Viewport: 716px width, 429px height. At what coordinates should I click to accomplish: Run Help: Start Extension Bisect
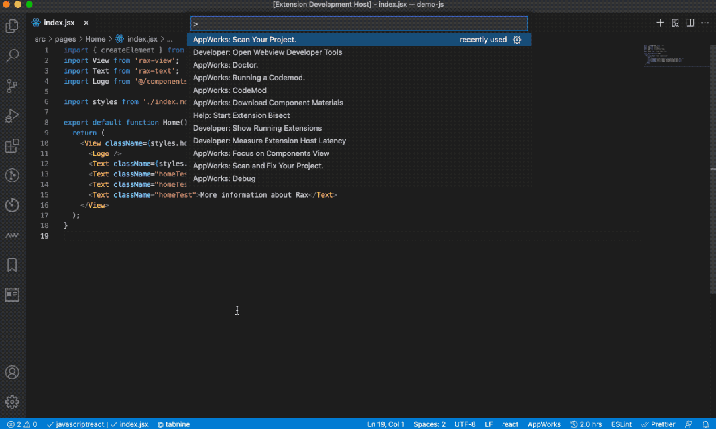pyautogui.click(x=359, y=115)
